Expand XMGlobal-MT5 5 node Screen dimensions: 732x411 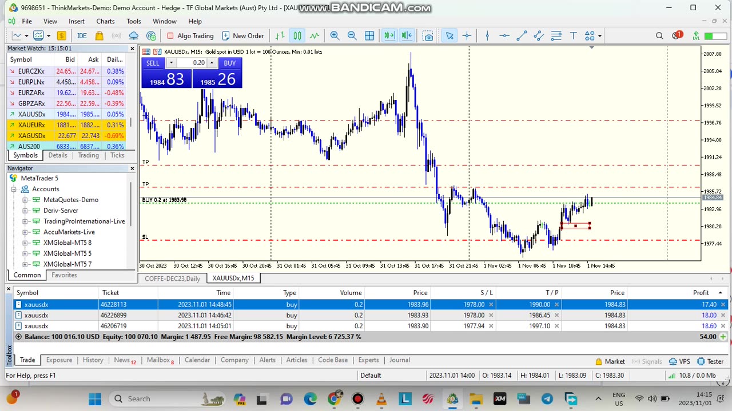(25, 253)
